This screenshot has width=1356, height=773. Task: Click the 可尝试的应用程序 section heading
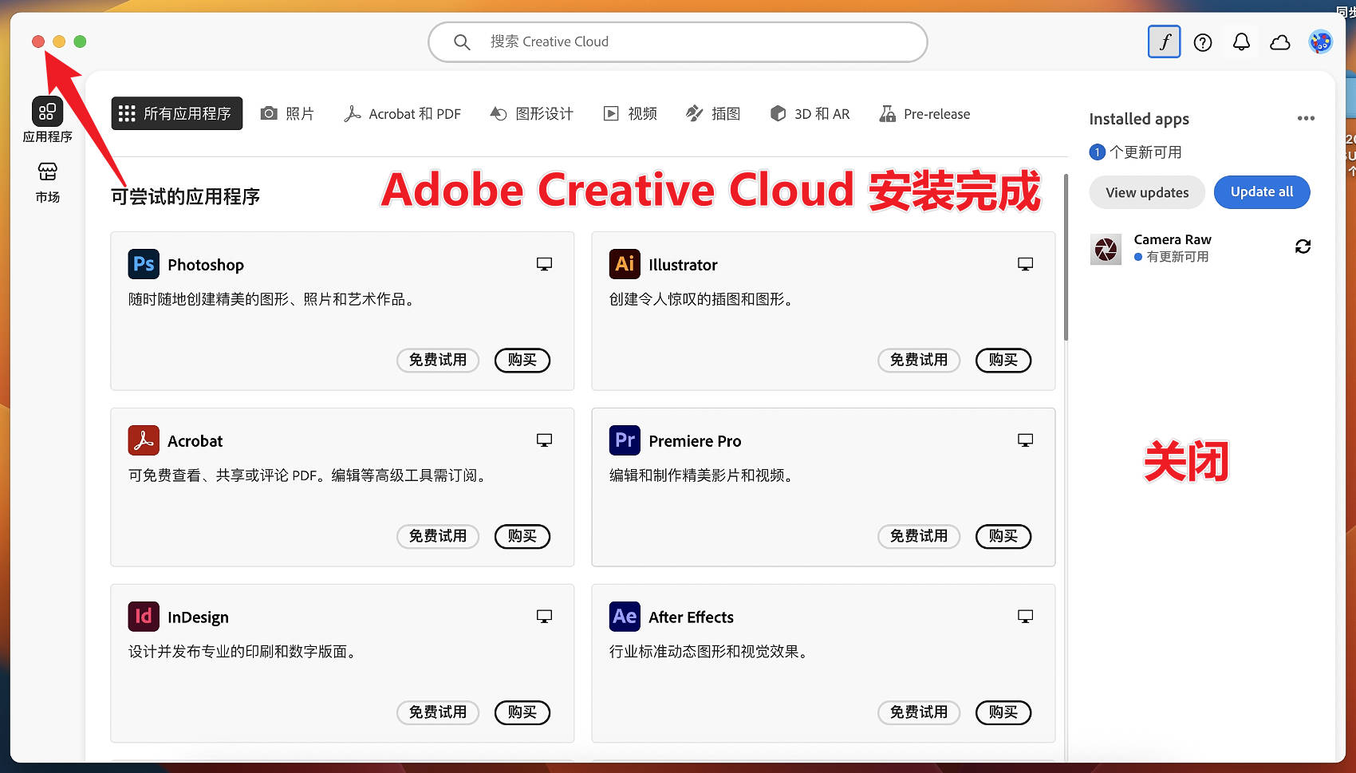pyautogui.click(x=185, y=197)
